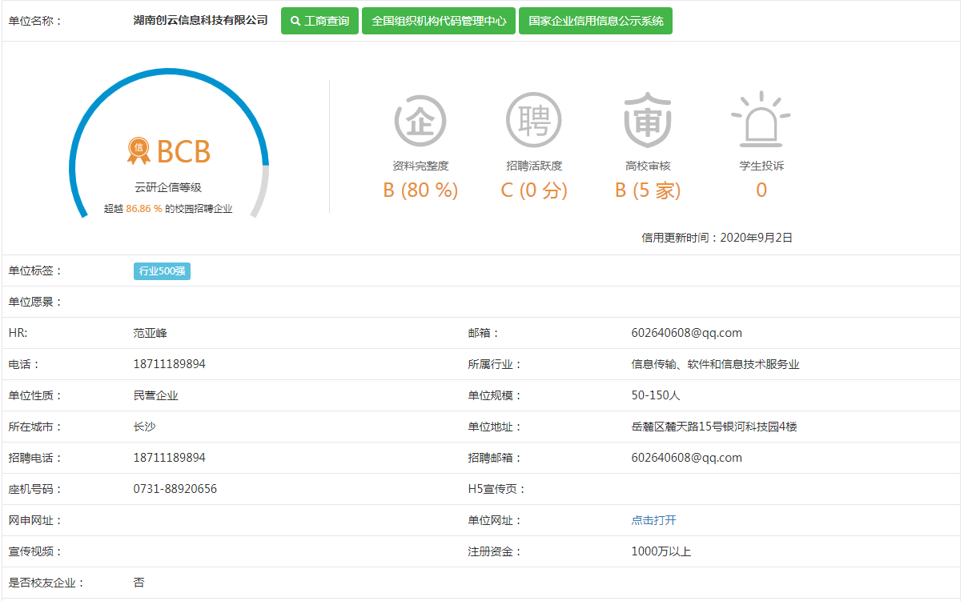Click the BCB credit grade text
This screenshot has height=601, width=964.
(183, 151)
